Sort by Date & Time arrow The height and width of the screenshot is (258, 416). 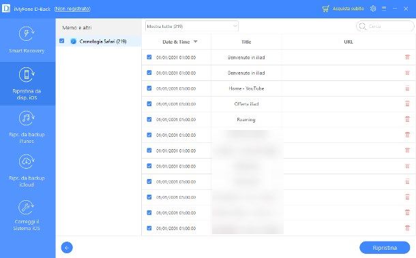[x=196, y=42]
